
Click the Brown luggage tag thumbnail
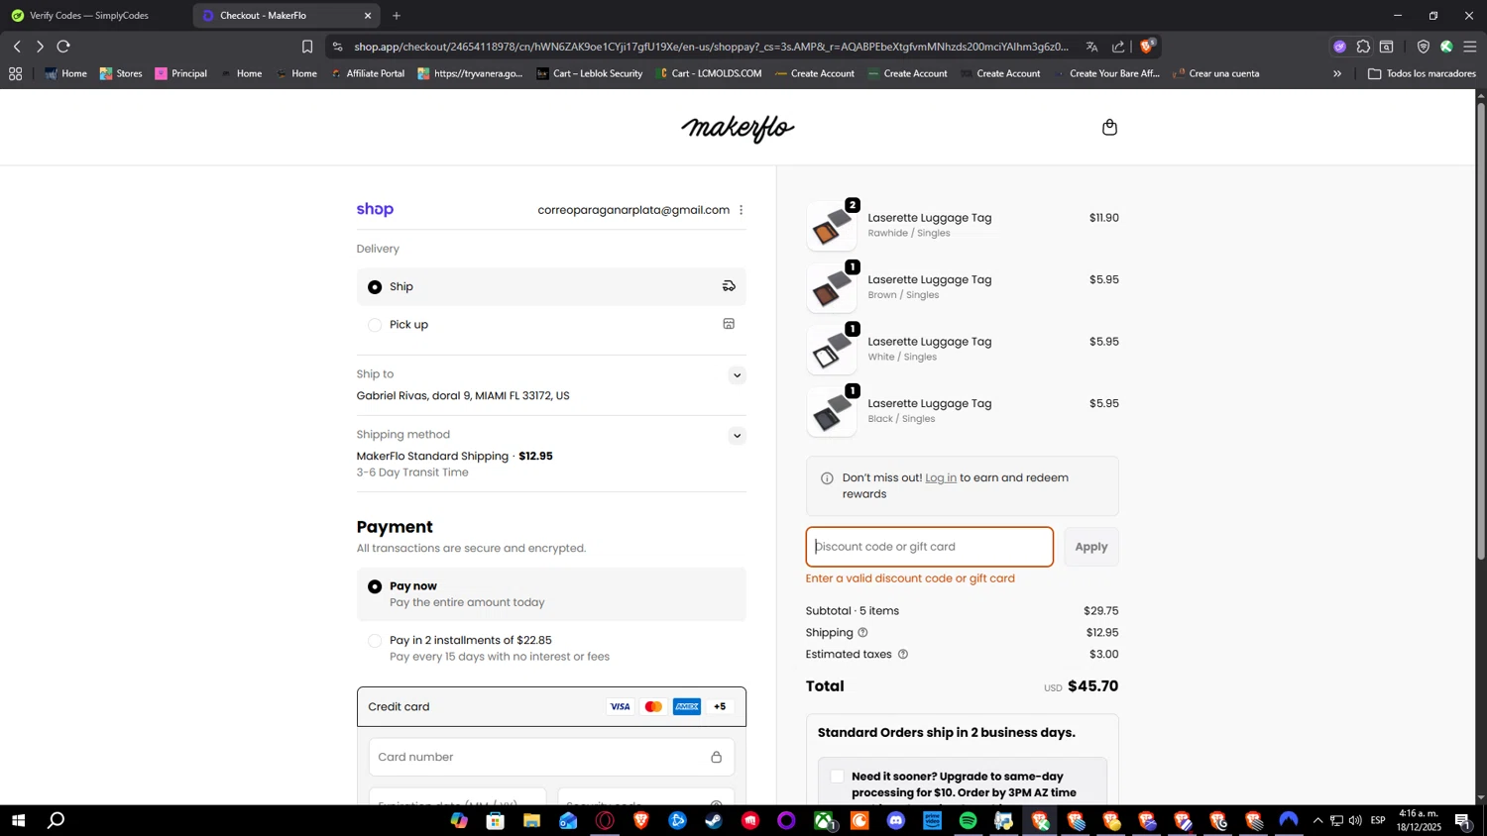click(x=832, y=288)
